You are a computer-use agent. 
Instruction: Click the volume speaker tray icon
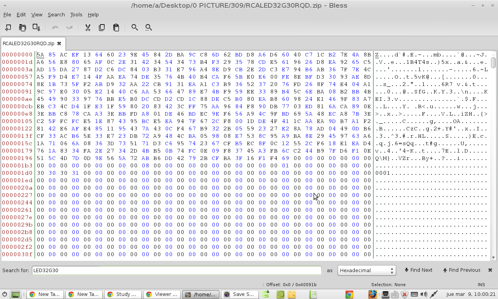(424, 294)
